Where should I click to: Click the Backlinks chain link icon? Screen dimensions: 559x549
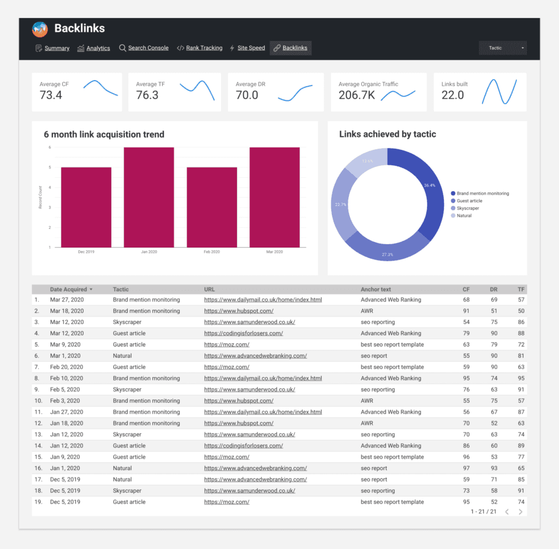(277, 48)
